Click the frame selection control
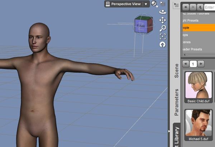Image resolution: width=215 pixels, height=147 pixels. 163,36
